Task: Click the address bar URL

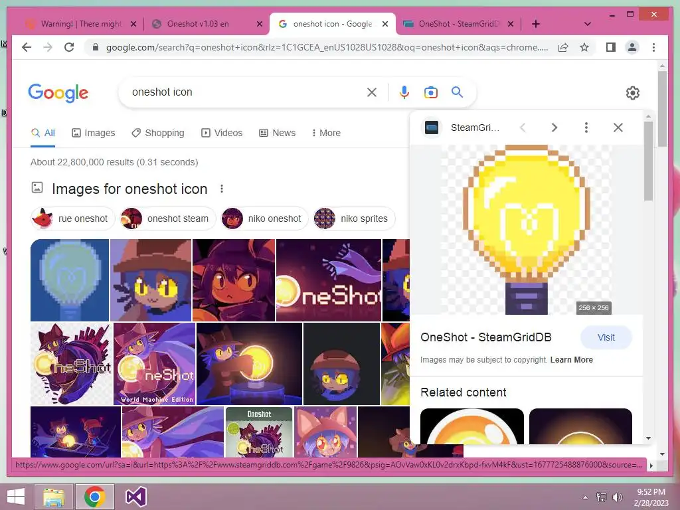Action: (327, 47)
